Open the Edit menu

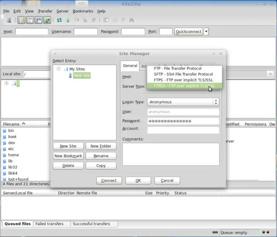pos(17,11)
